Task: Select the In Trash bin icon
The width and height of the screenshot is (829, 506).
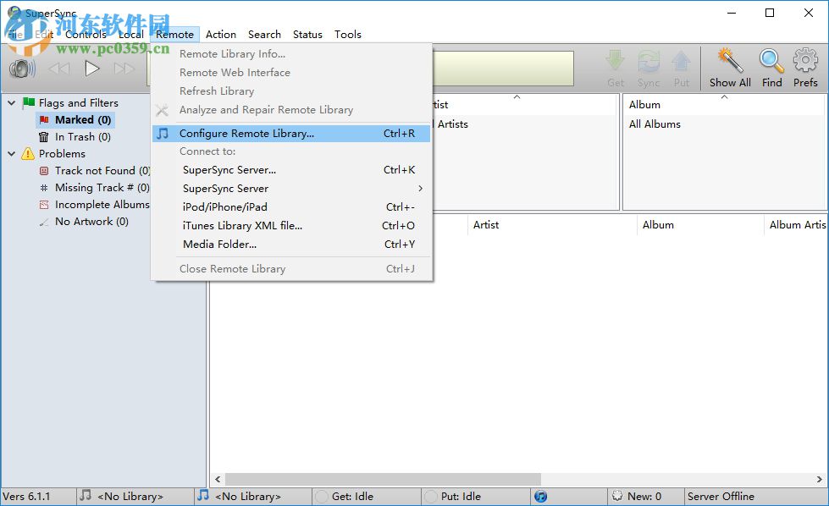Action: (44, 137)
